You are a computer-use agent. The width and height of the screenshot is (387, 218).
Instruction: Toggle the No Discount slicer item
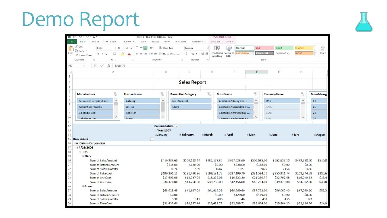coord(191,101)
